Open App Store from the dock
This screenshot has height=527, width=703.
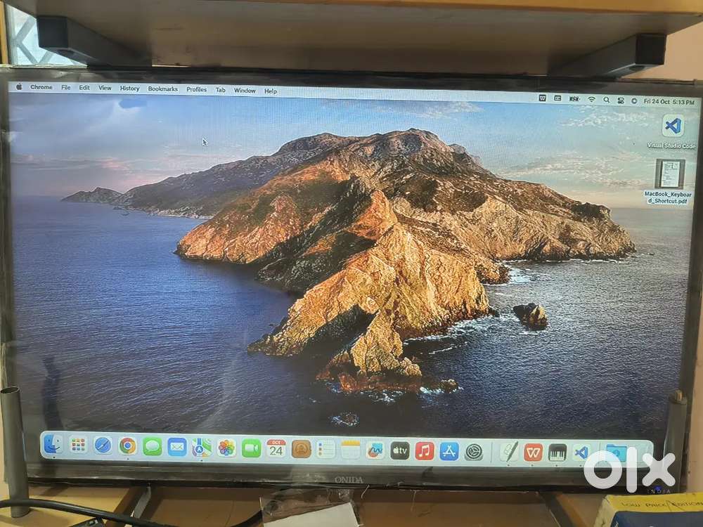(x=449, y=451)
